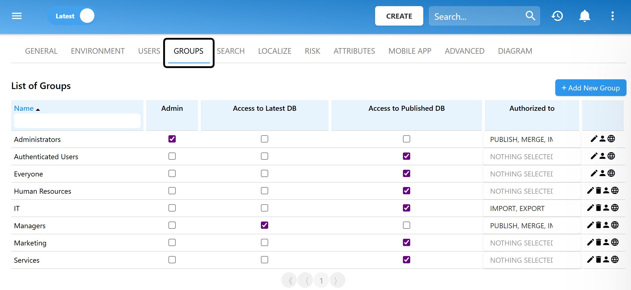Screen dimensions: 631x290
Task: Click the history clock icon
Action: click(x=557, y=16)
